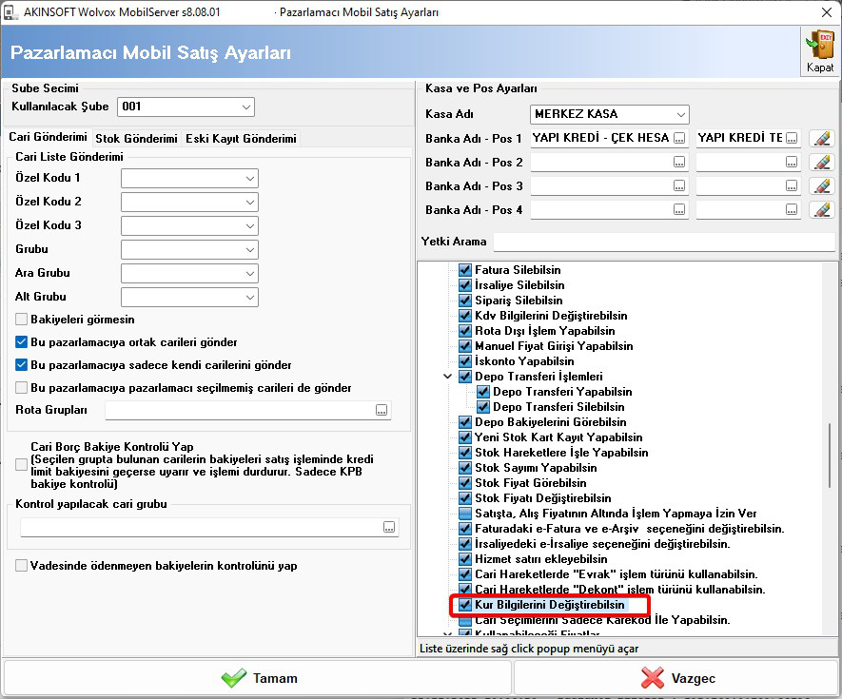Switch to the Eski Kayıt Gönderimi tab

pyautogui.click(x=241, y=139)
